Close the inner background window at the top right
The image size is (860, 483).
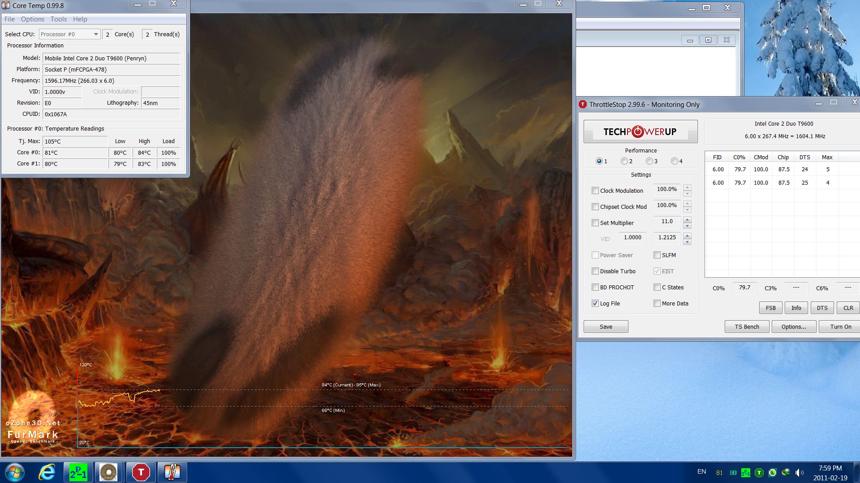point(727,40)
